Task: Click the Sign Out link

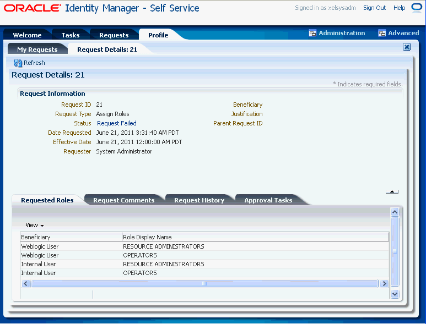Action: [x=374, y=8]
